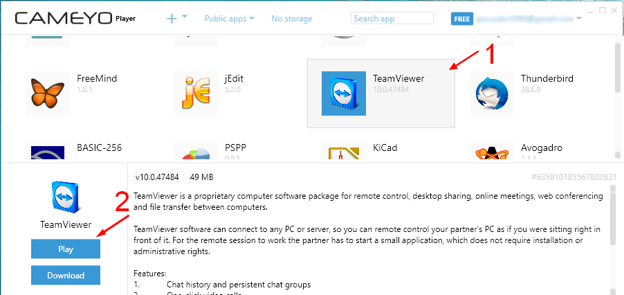Select the jEdit name label
Viewport: 624px width, 295px height.
[x=234, y=78]
